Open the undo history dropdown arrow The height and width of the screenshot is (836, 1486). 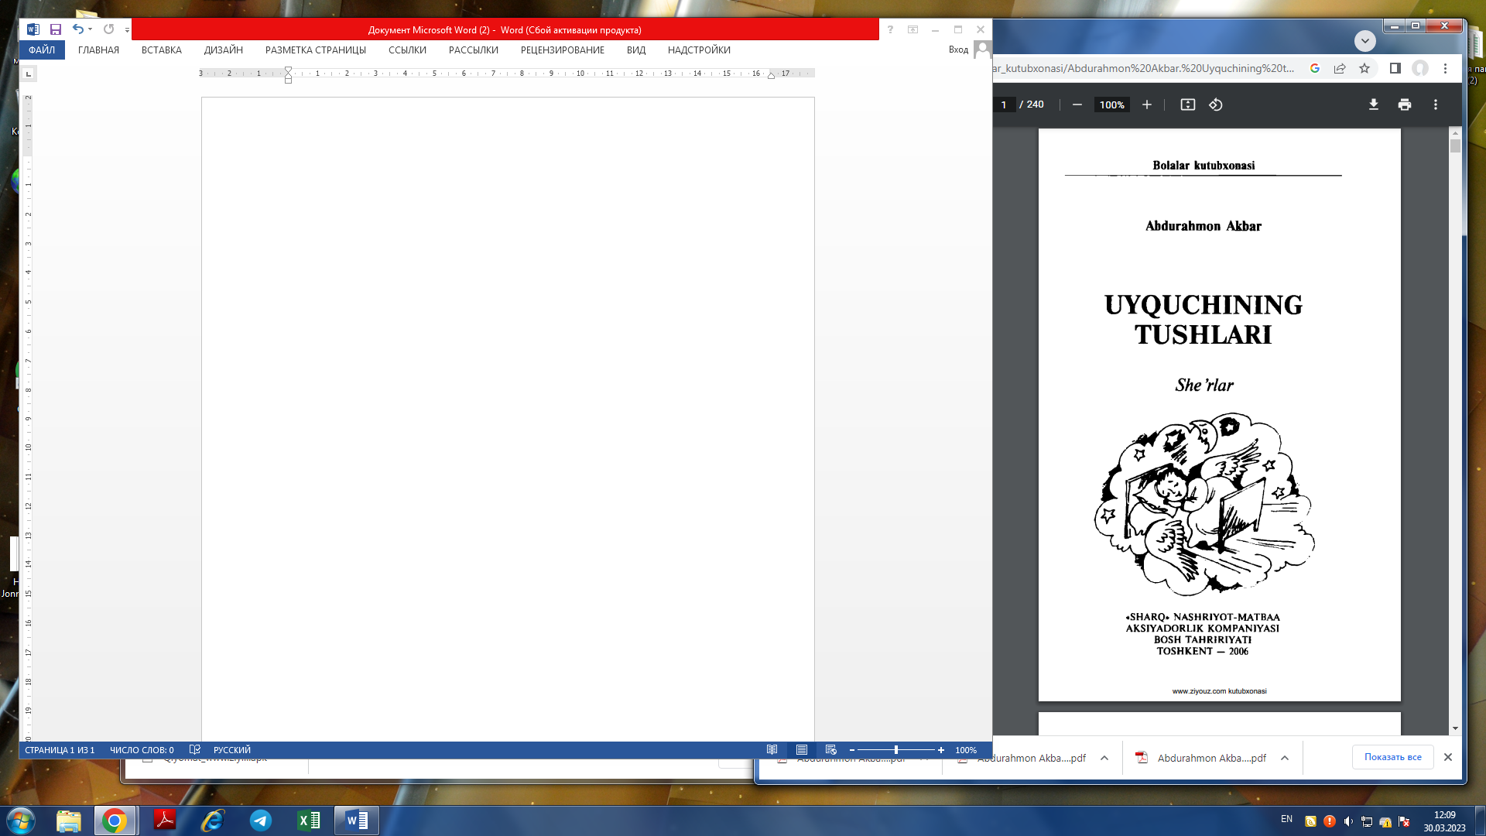pos(91,29)
